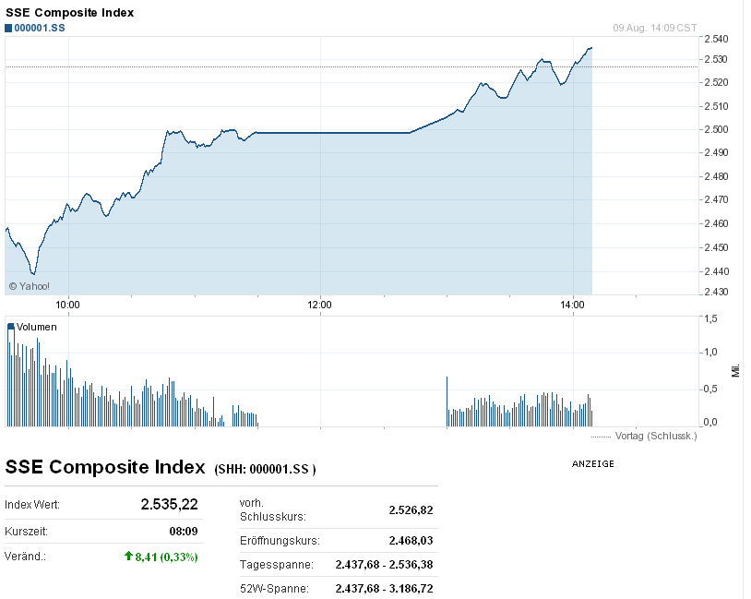Click the Eröffnungskurs value 2.468,03
The image size is (751, 599).
pyautogui.click(x=411, y=541)
